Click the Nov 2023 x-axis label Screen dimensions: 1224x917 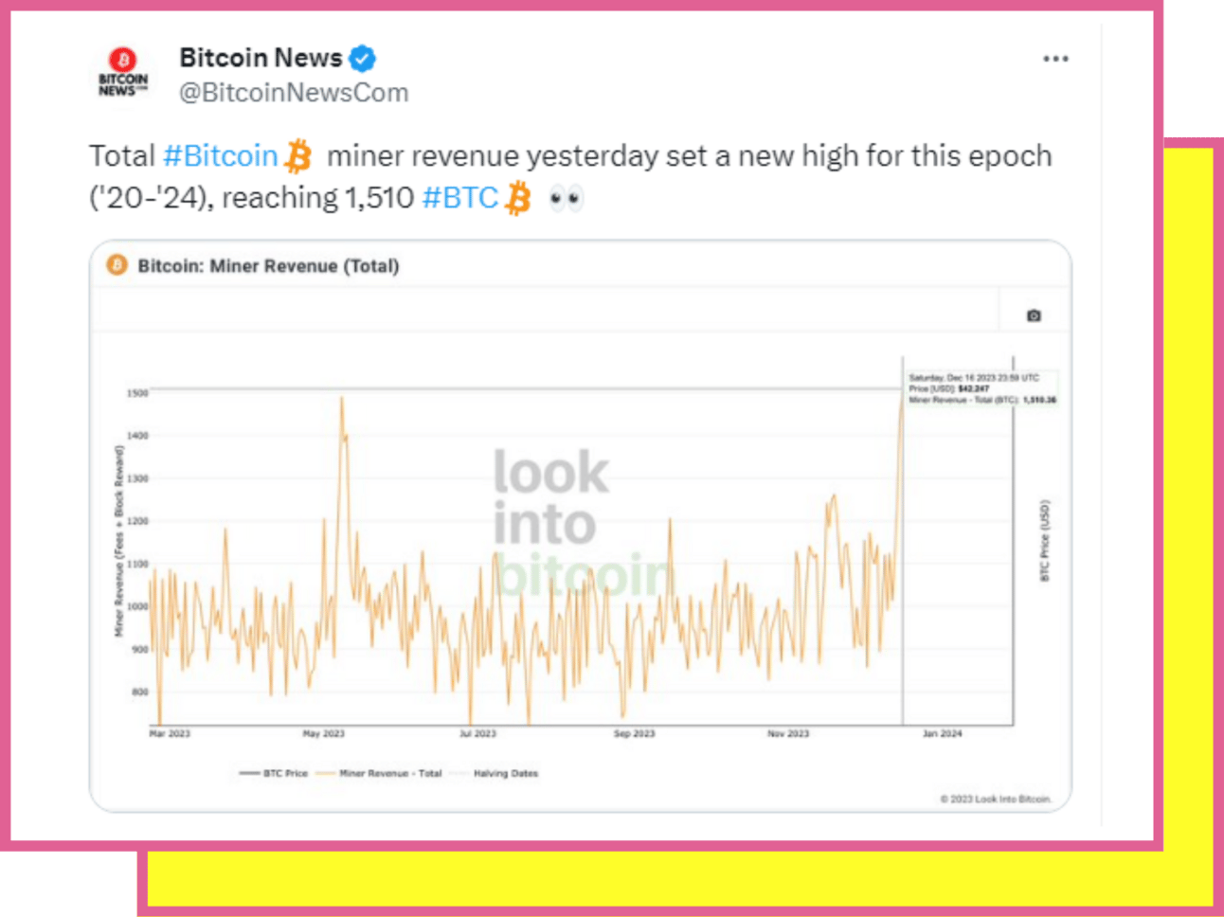point(788,734)
